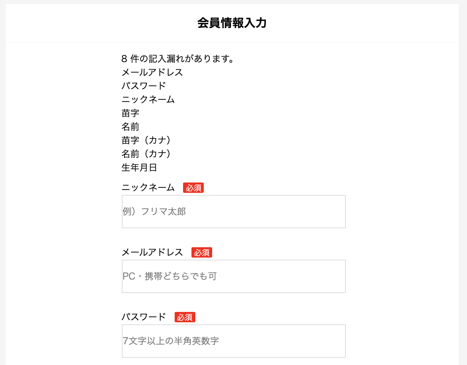Click 生年月日 in the error list
The width and height of the screenshot is (467, 365).
tap(139, 168)
